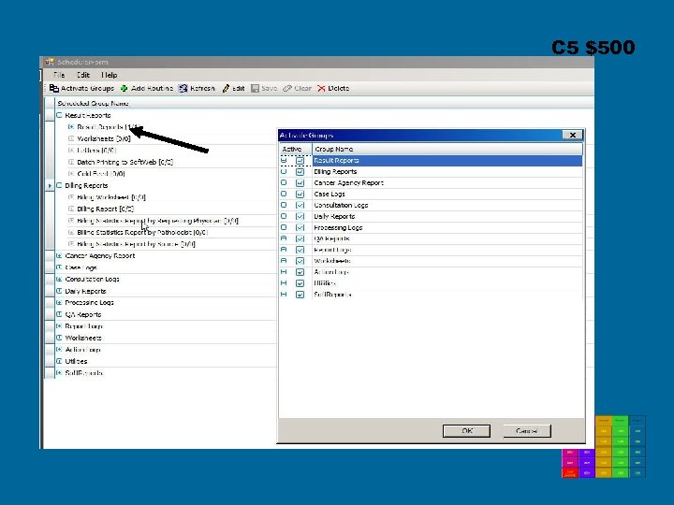Click Daily Reports name in Activate Groups list
674x505 pixels.
tap(334, 216)
